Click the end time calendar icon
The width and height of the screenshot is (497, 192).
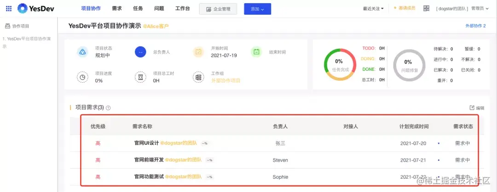point(256,52)
